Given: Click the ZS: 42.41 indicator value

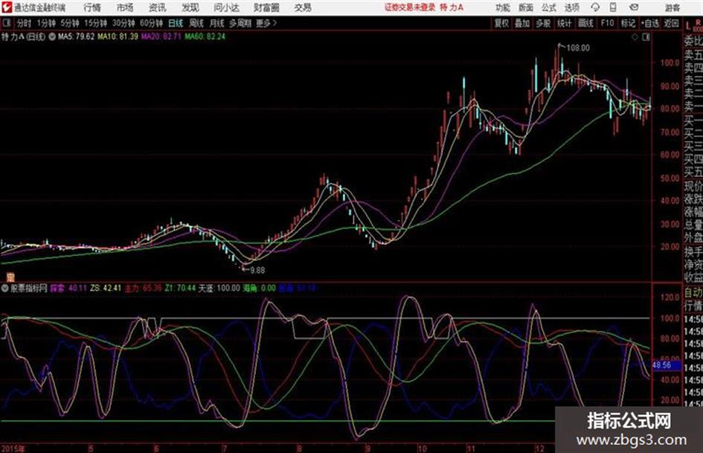Looking at the screenshot, I should pyautogui.click(x=106, y=288).
